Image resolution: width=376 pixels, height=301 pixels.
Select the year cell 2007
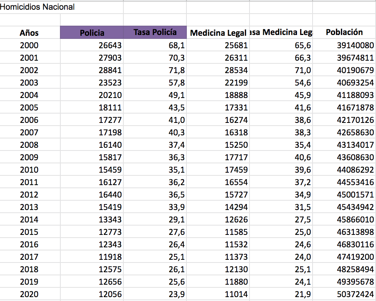click(x=29, y=133)
